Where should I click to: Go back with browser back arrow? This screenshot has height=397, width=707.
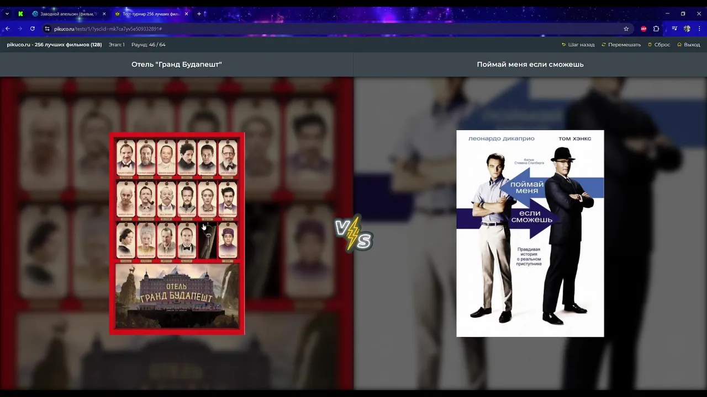coord(8,29)
